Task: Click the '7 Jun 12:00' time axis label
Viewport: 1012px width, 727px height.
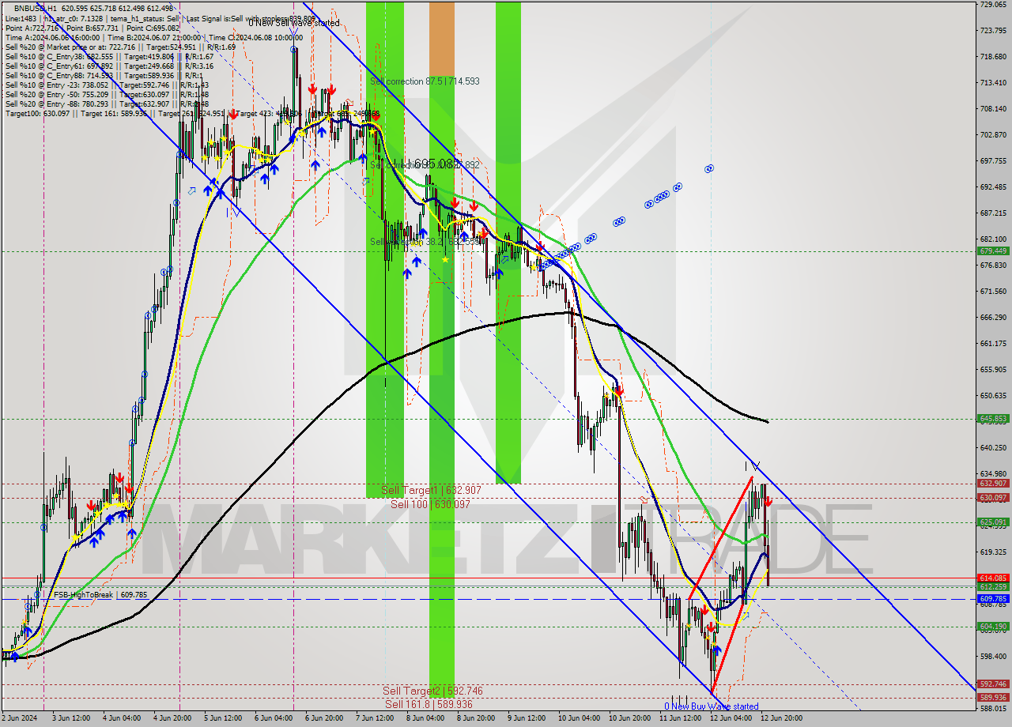Action: point(375,719)
